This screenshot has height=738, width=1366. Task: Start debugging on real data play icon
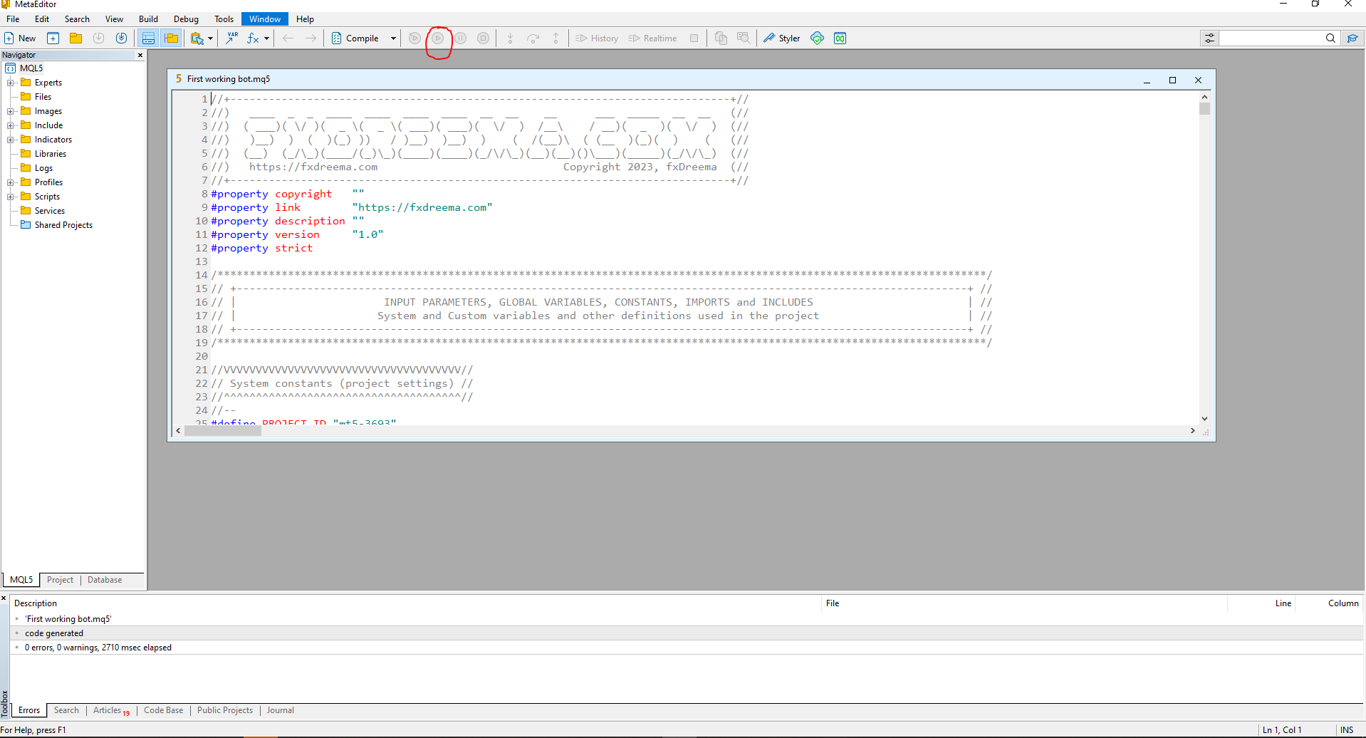[x=438, y=38]
